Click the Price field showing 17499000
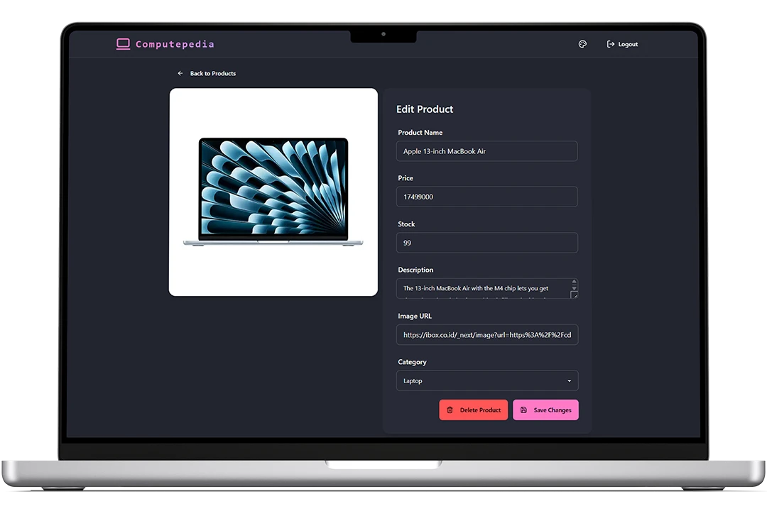This screenshot has height=511, width=767. 486,197
